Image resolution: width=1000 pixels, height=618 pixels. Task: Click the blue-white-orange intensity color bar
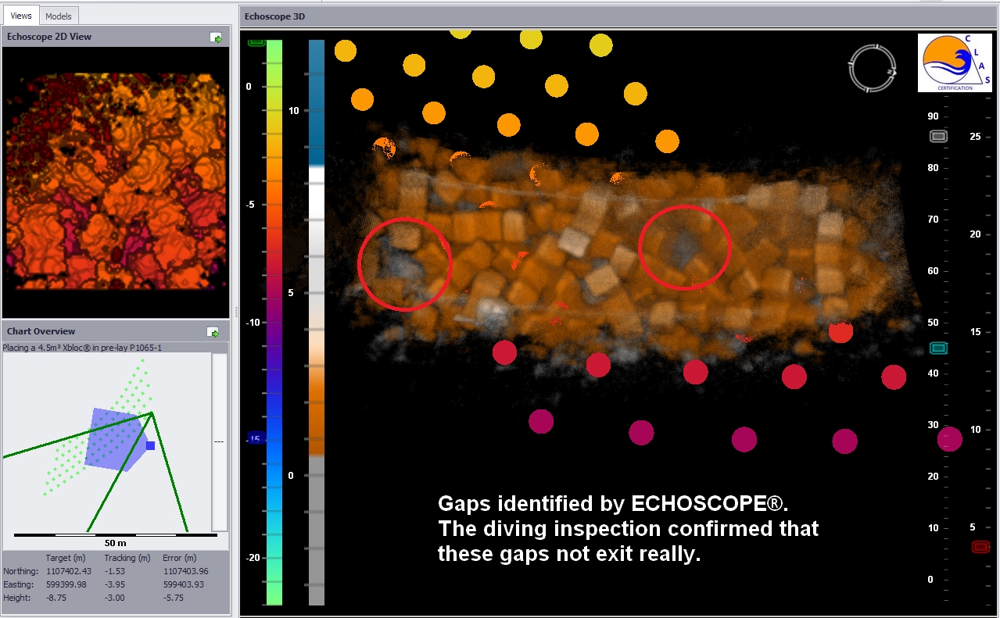[316, 323]
